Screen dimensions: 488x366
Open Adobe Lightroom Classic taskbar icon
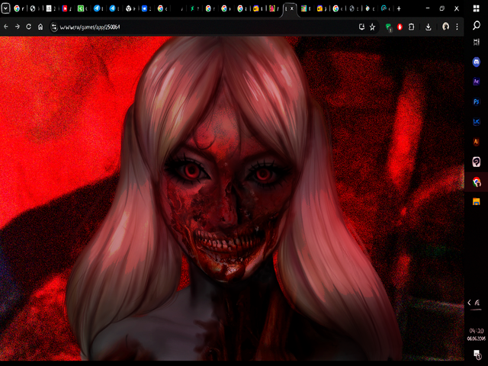477,121
